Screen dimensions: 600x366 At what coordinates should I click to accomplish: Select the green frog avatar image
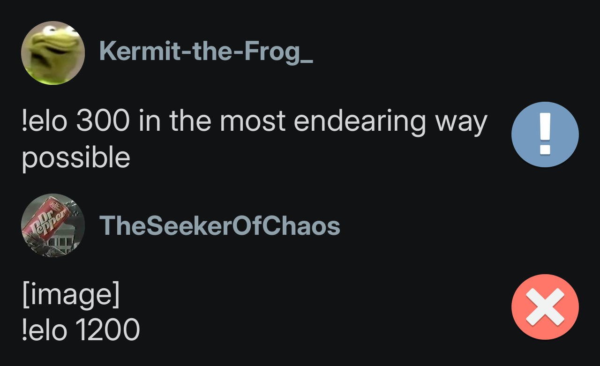pos(53,53)
